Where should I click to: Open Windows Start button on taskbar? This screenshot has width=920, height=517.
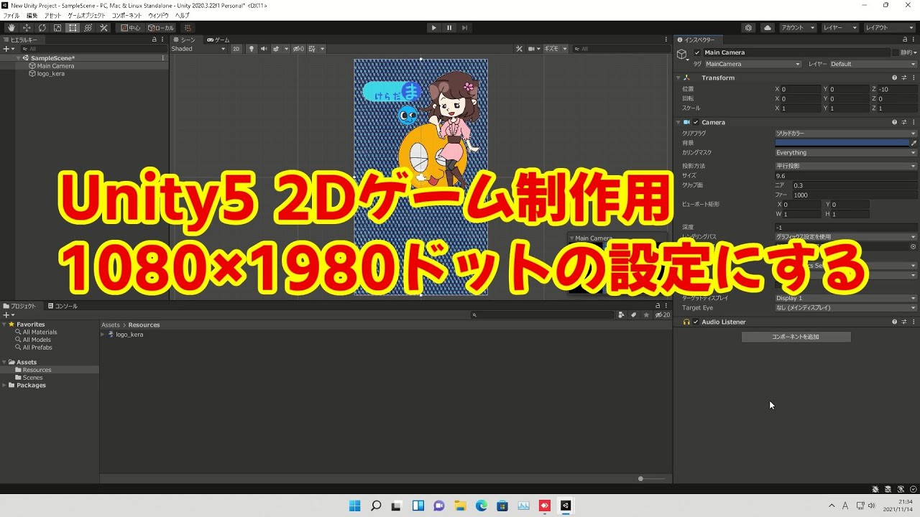[x=354, y=506]
